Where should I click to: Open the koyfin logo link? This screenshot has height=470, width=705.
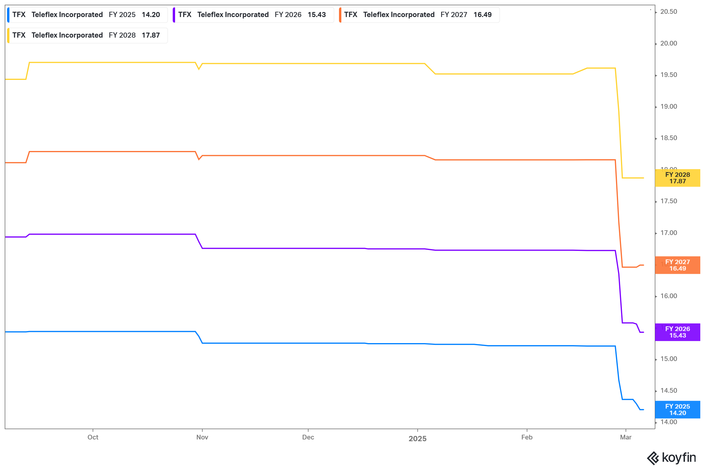(x=672, y=458)
